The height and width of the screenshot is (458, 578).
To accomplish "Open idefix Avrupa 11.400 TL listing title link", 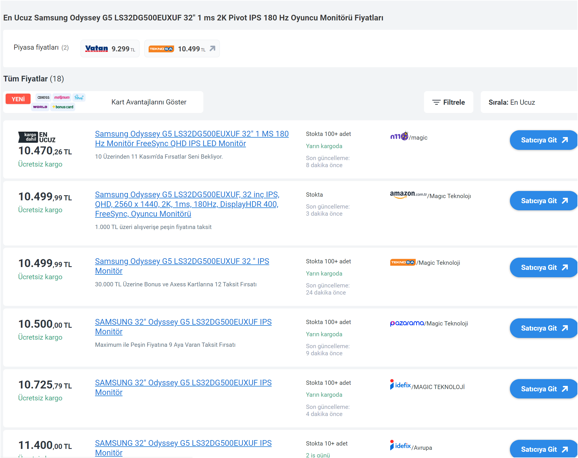I will coord(183,448).
